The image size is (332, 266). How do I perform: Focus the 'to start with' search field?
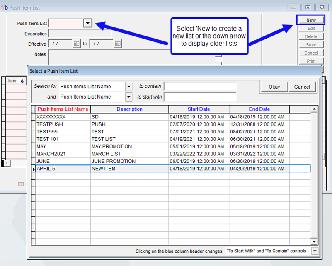tap(200, 97)
